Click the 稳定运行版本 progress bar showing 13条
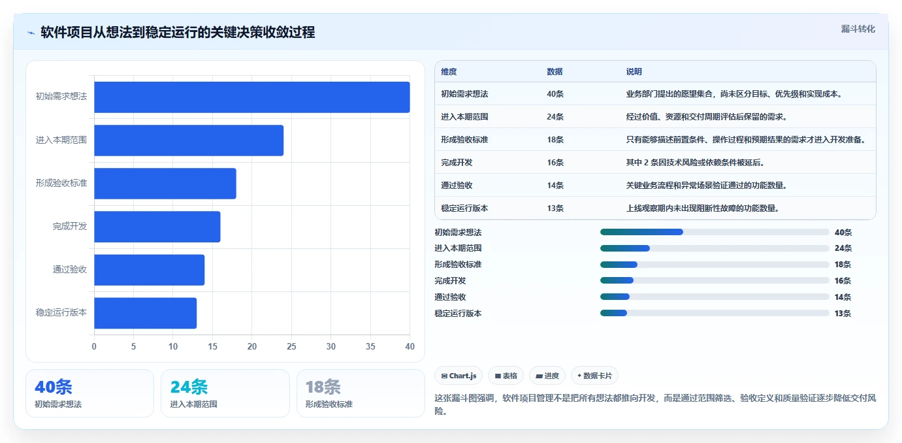This screenshot has height=443, width=902. [x=715, y=313]
